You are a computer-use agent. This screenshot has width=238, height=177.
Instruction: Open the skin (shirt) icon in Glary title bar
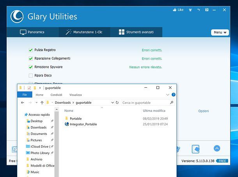pos(190,10)
